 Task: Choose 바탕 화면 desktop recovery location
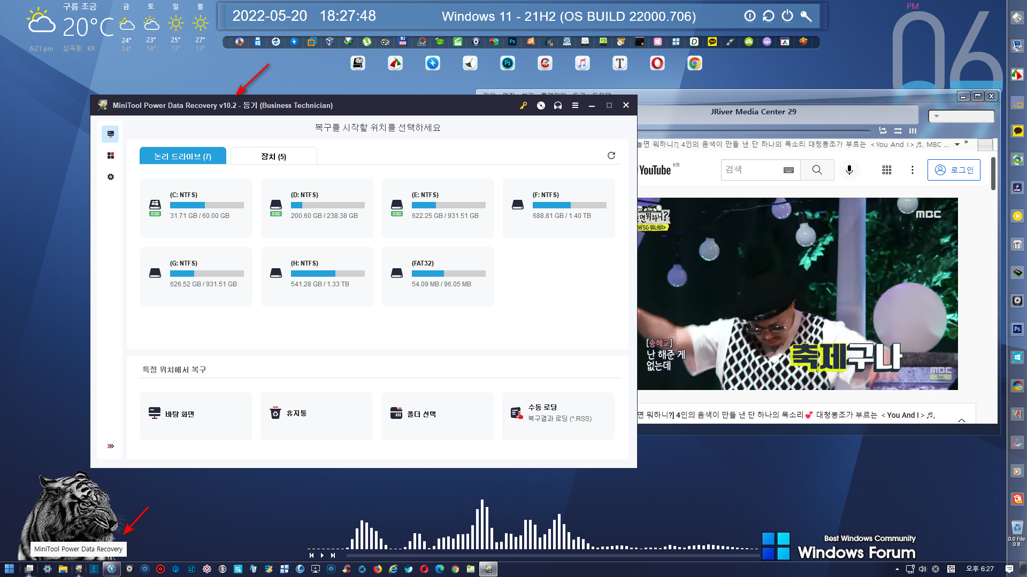[x=196, y=416]
